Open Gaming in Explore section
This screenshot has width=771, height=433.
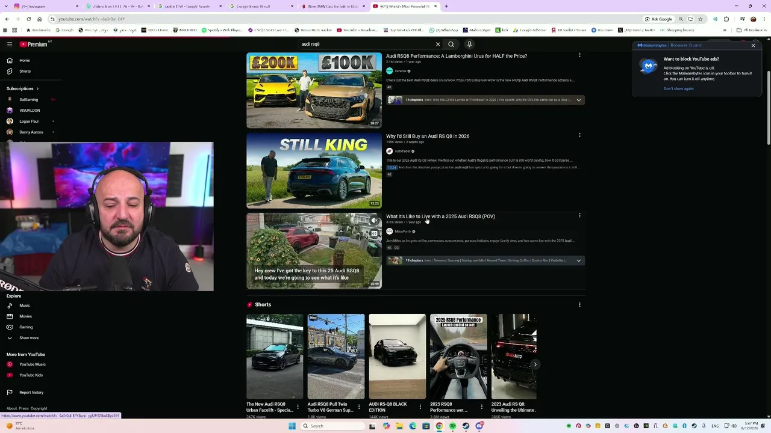pos(26,327)
